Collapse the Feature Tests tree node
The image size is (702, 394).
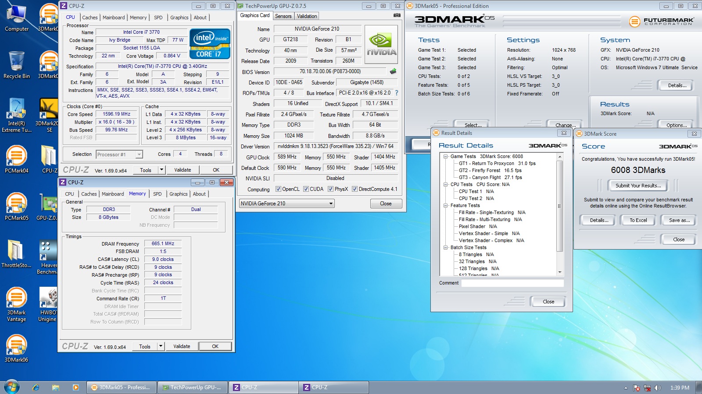446,205
